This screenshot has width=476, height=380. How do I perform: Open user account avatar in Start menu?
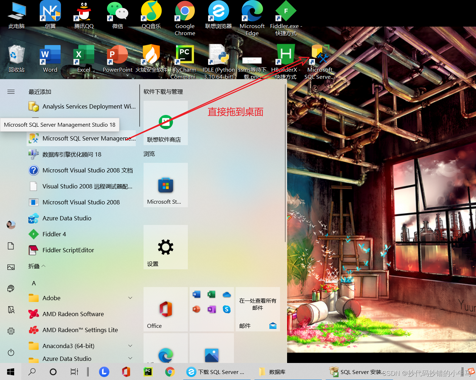pyautogui.click(x=11, y=225)
